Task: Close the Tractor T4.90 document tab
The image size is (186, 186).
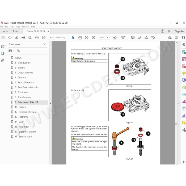Action: 48,31
